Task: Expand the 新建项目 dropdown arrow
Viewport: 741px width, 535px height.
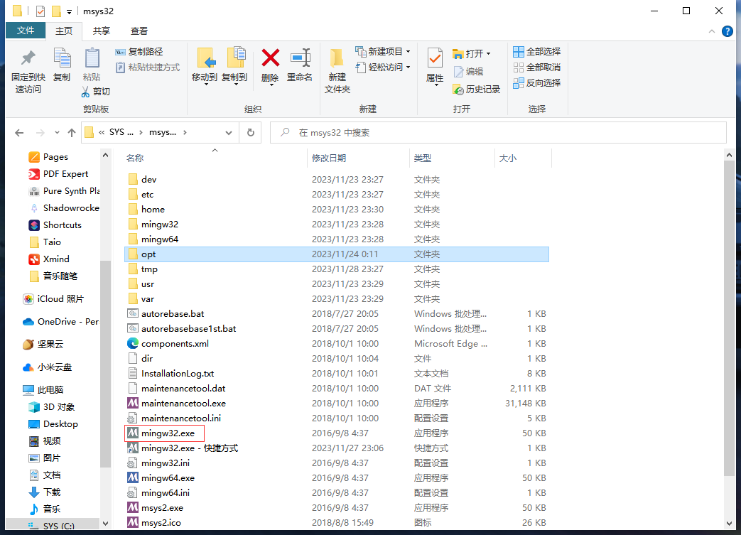Action: 410,51
